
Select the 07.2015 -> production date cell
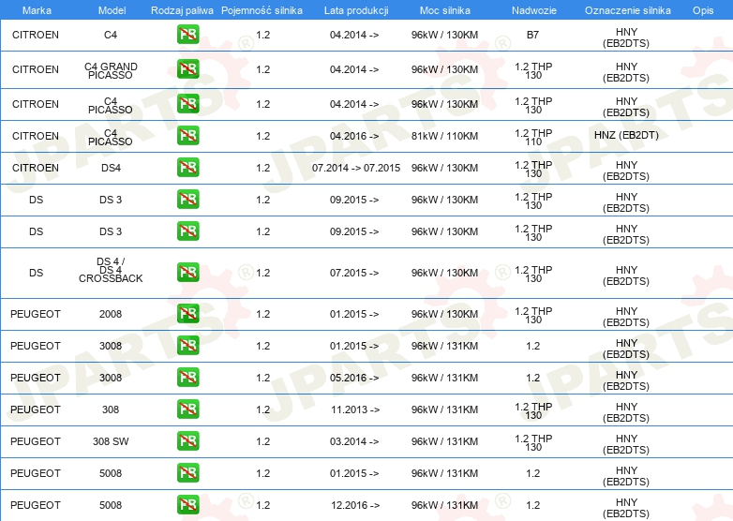click(x=354, y=273)
